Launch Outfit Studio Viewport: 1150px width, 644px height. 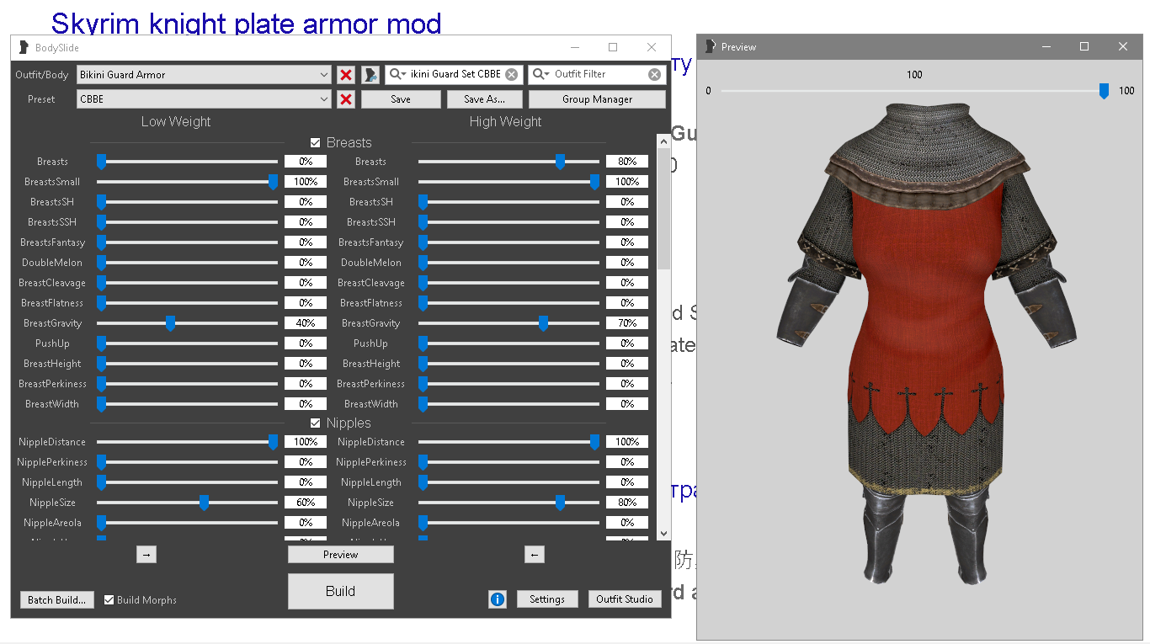[x=624, y=599]
